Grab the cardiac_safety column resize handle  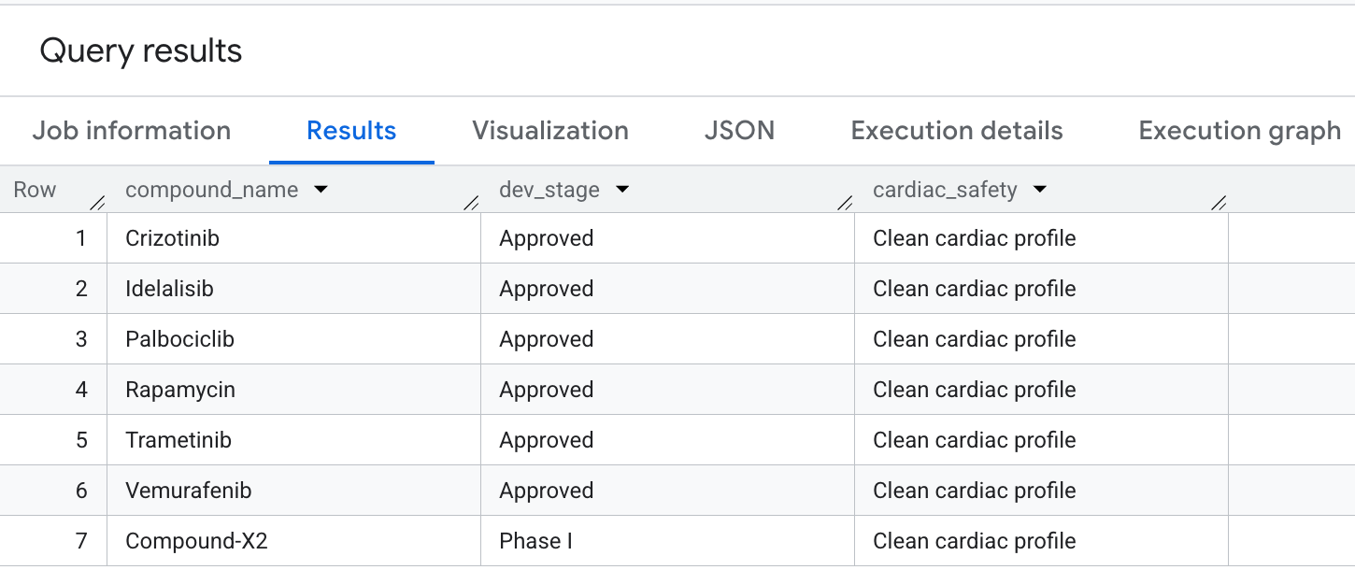click(x=1219, y=202)
